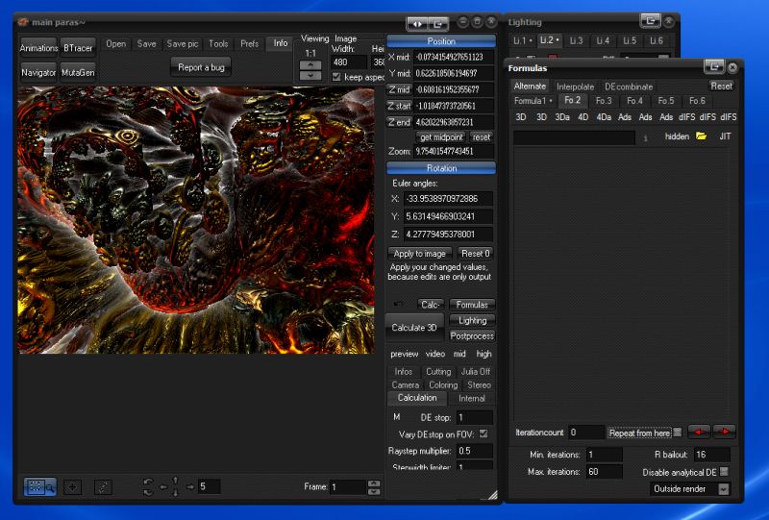Select the Formula1 tab
769x520 pixels.
click(533, 101)
